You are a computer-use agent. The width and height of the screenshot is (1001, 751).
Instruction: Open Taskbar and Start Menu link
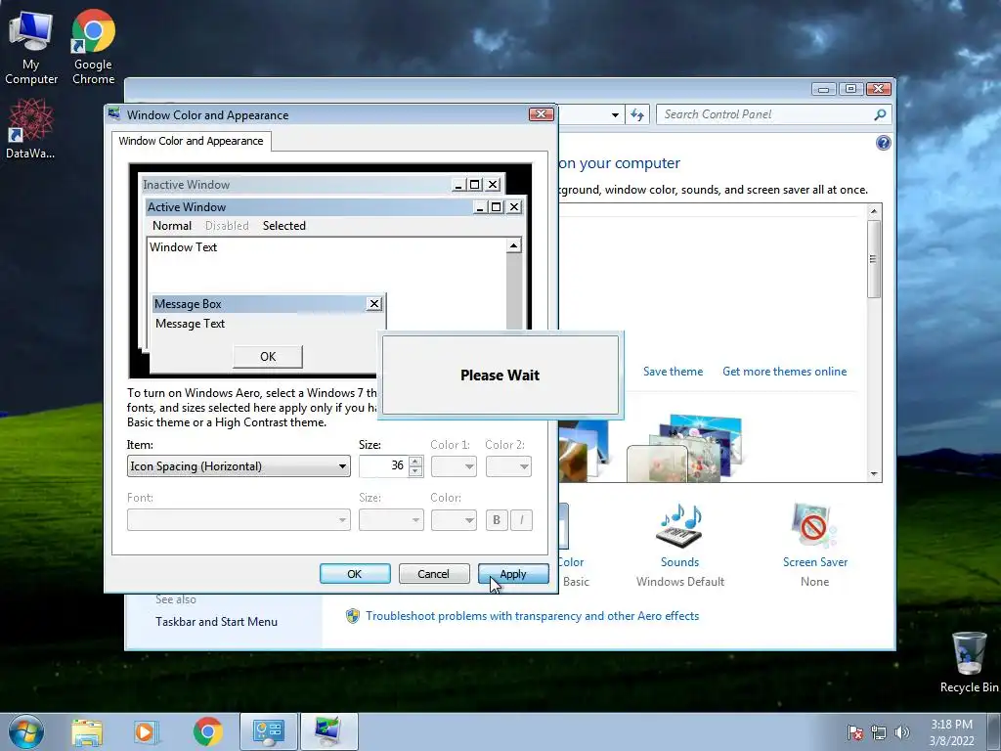[216, 621]
